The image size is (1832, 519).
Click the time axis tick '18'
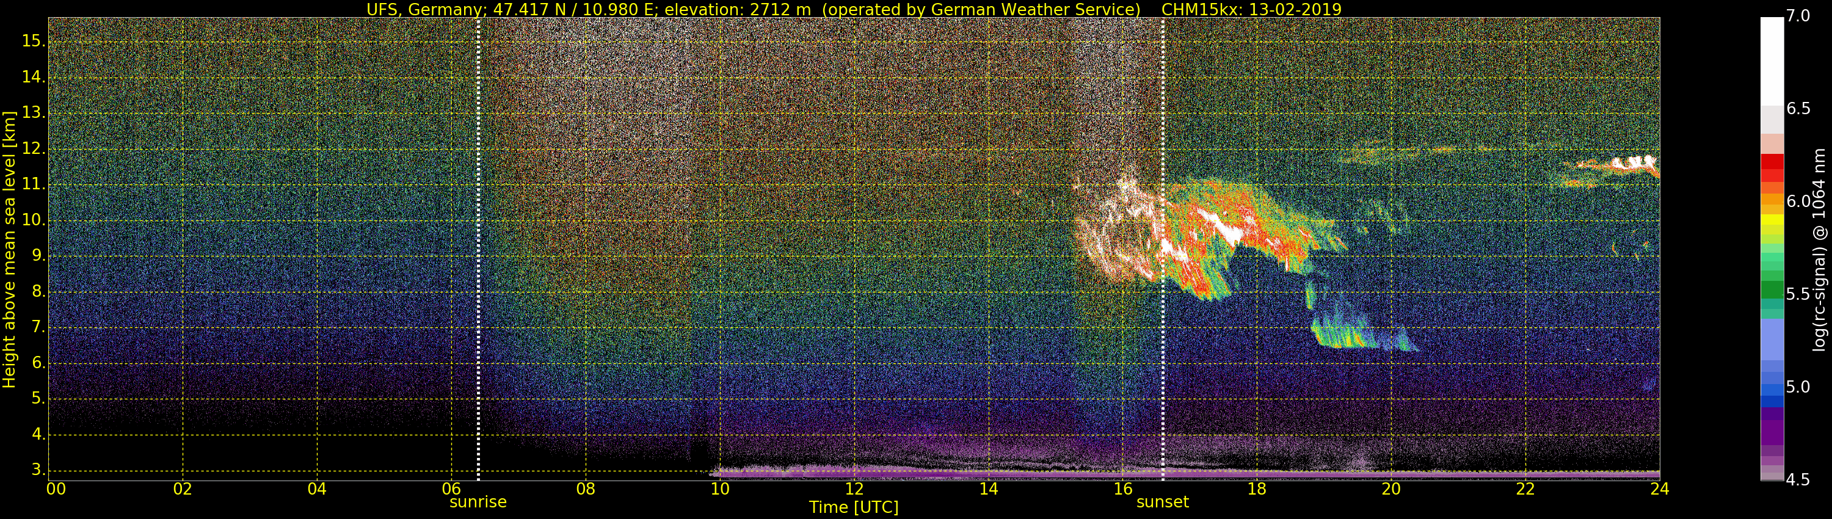tap(1257, 489)
